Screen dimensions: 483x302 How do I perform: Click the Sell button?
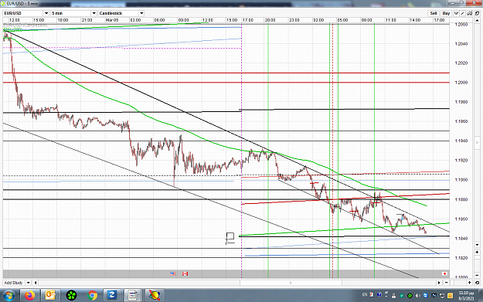click(x=434, y=13)
